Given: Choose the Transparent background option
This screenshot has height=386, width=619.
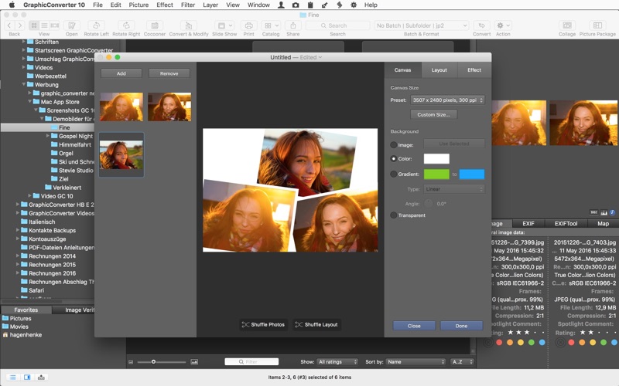Looking at the screenshot, I should (394, 215).
